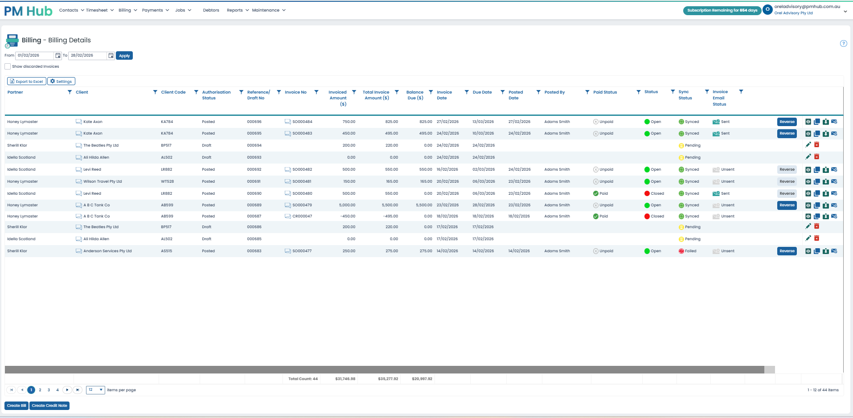Click Create Bill button
Screen dimensions: 853x418
click(x=16, y=406)
